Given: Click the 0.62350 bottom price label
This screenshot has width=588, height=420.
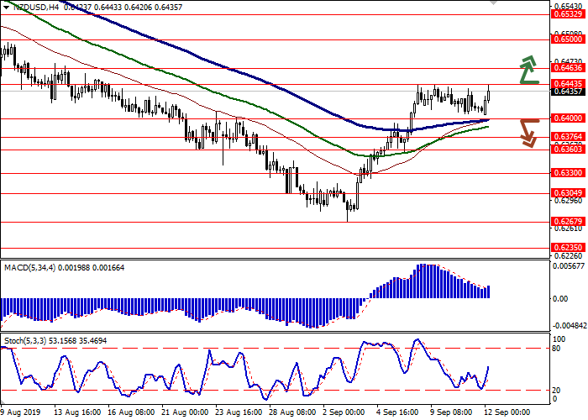Looking at the screenshot, I should (x=568, y=247).
